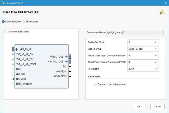
Task: Expand vid_io_in interface plus icon
Action: (x=17, y=49)
